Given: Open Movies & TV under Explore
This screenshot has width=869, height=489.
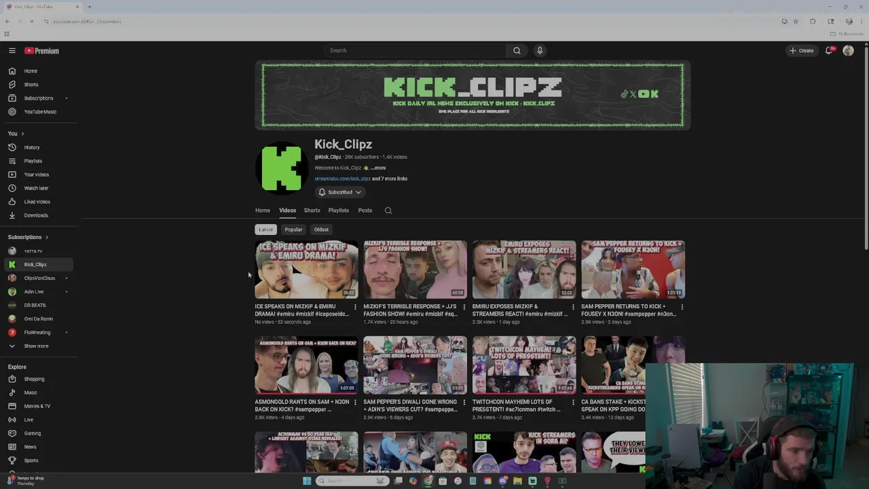Looking at the screenshot, I should (x=37, y=406).
